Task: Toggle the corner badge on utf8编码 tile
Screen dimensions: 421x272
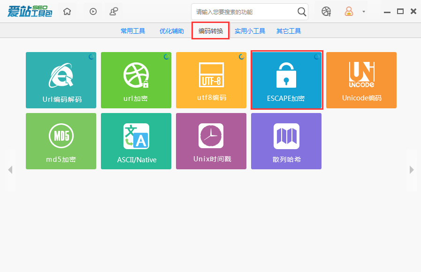Action: point(241,56)
